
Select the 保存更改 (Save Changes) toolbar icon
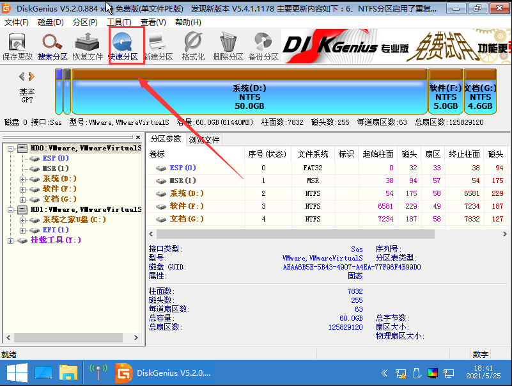(18, 45)
